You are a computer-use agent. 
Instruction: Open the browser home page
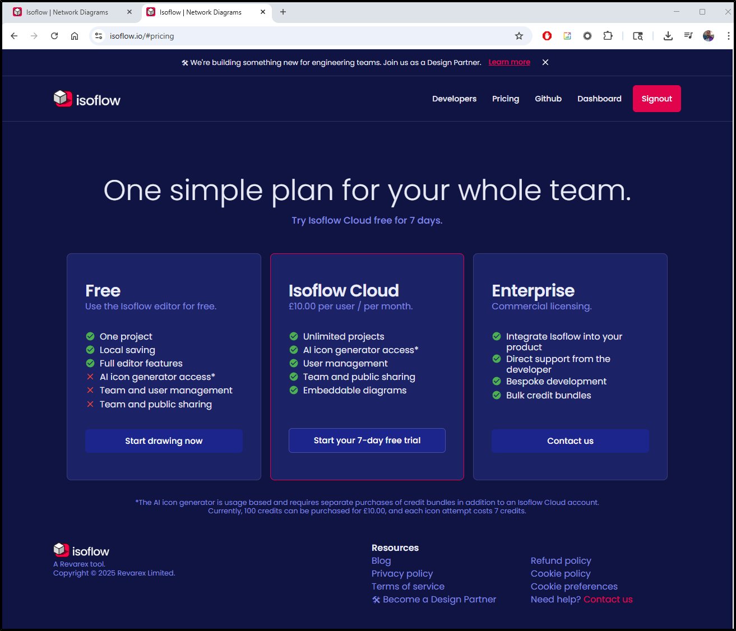[x=75, y=36]
